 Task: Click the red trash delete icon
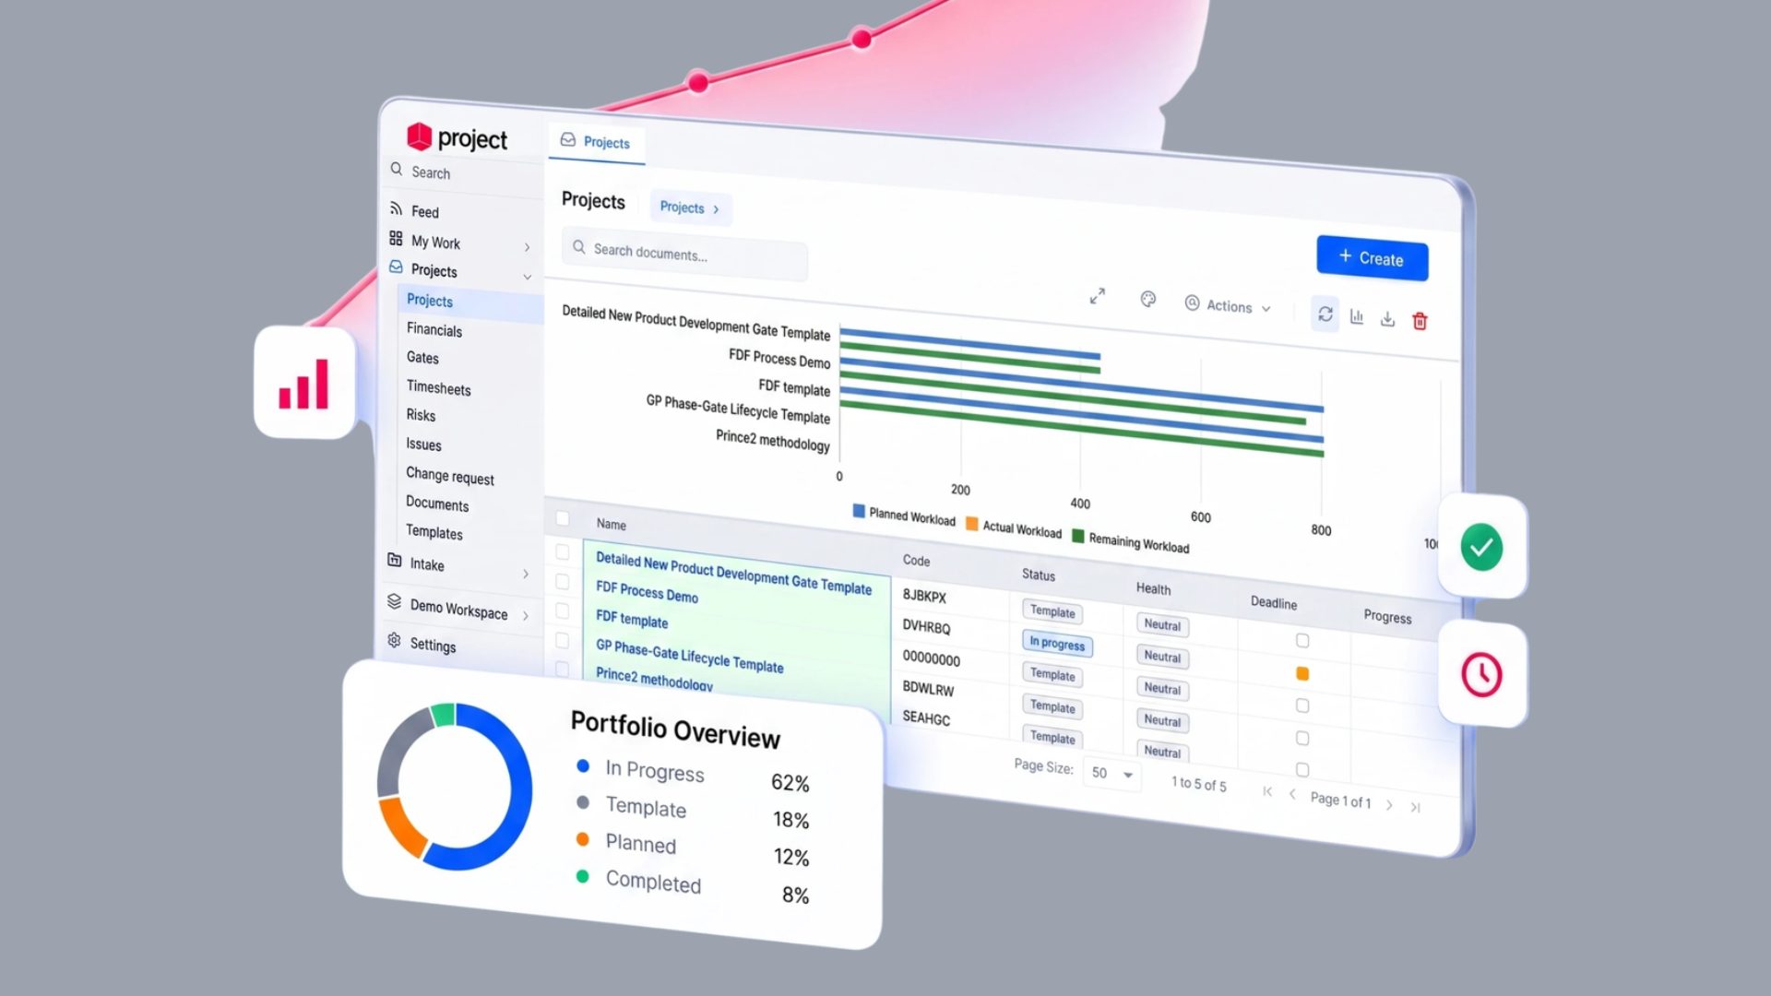[x=1420, y=321]
